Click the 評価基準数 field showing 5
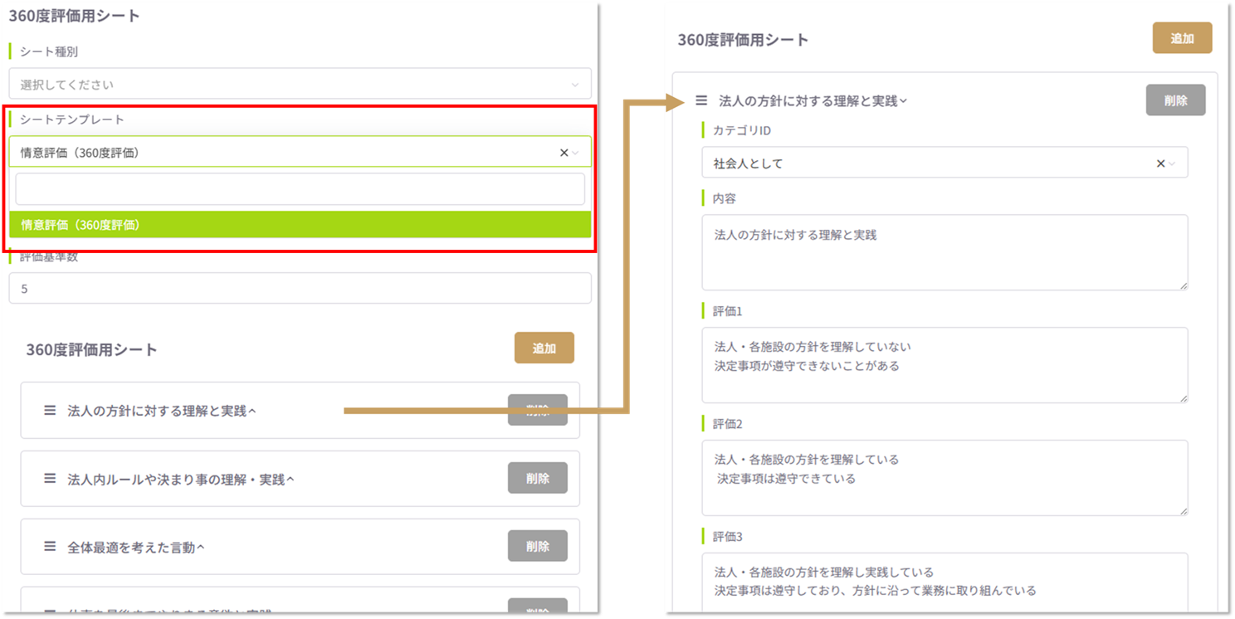1235x619 pixels. (300, 289)
